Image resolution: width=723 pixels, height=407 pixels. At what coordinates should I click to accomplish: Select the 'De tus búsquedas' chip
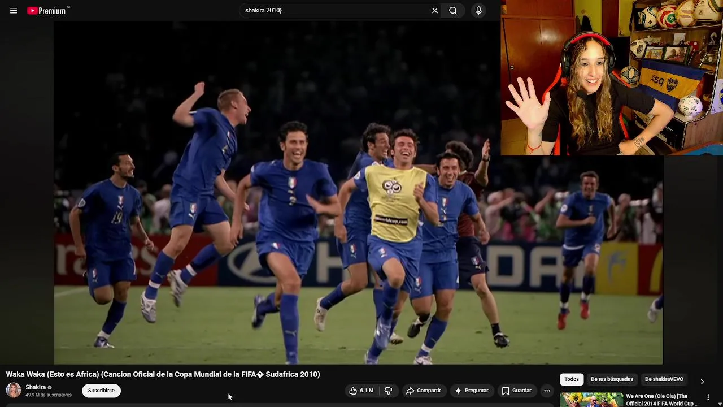coord(612,379)
